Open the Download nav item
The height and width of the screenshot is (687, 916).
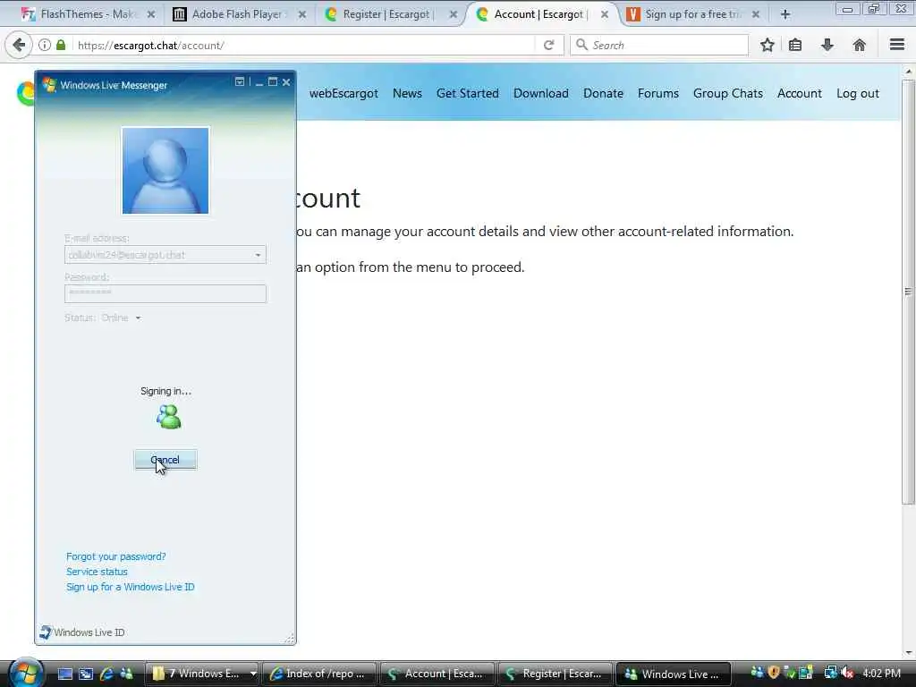(541, 93)
